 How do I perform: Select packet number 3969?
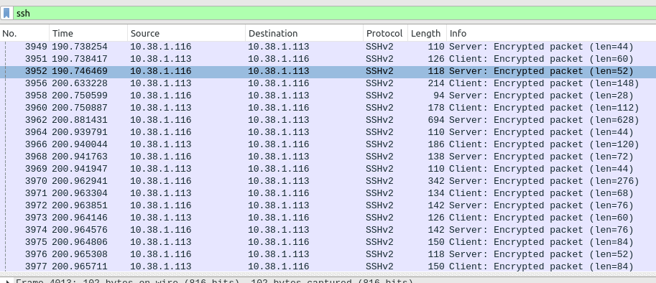[x=328, y=169]
